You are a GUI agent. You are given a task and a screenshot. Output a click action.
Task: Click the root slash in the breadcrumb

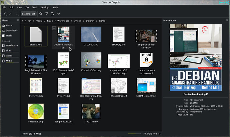point(22,21)
